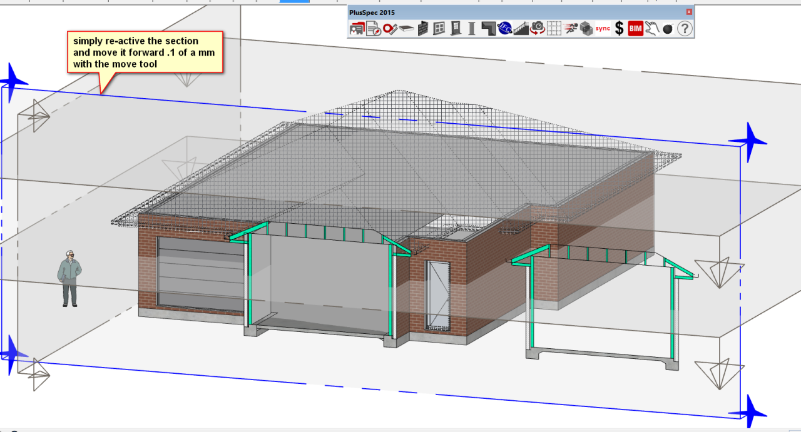Image resolution: width=801 pixels, height=432 pixels.
Task: Select the steel beam tool
Action: [x=472, y=28]
